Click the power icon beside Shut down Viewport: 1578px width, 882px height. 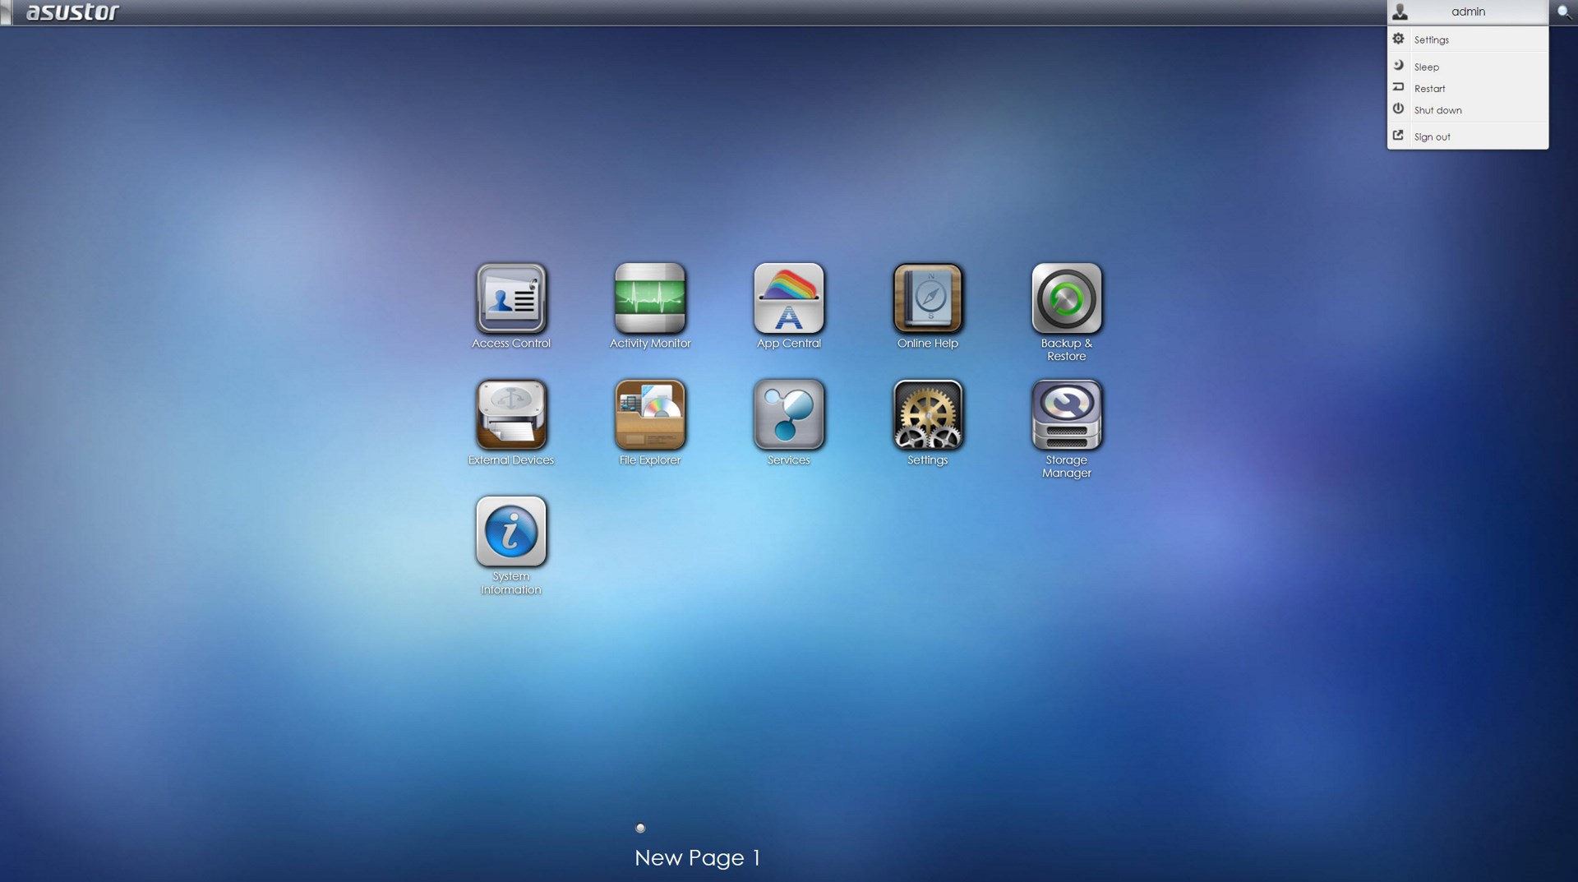click(1398, 109)
